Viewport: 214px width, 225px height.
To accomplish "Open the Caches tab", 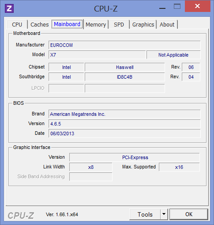I will (x=39, y=24).
